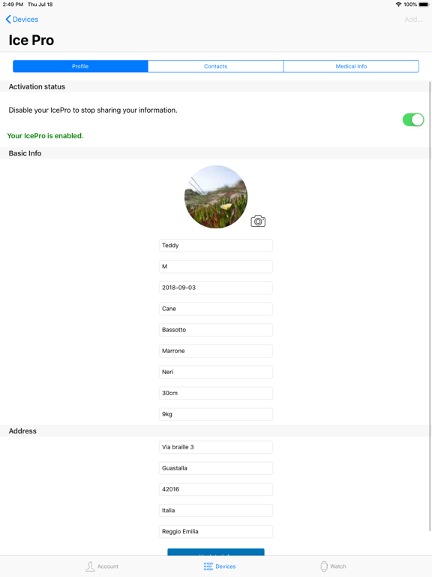Edit the color field containing Marrone

coord(216,351)
